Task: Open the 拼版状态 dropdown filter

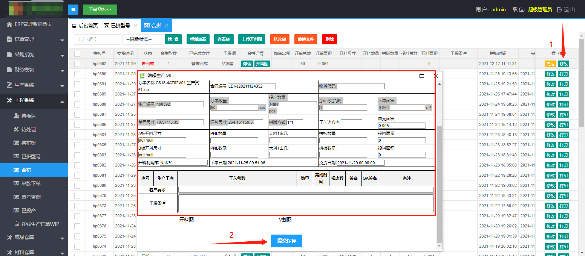Action: 142,39
